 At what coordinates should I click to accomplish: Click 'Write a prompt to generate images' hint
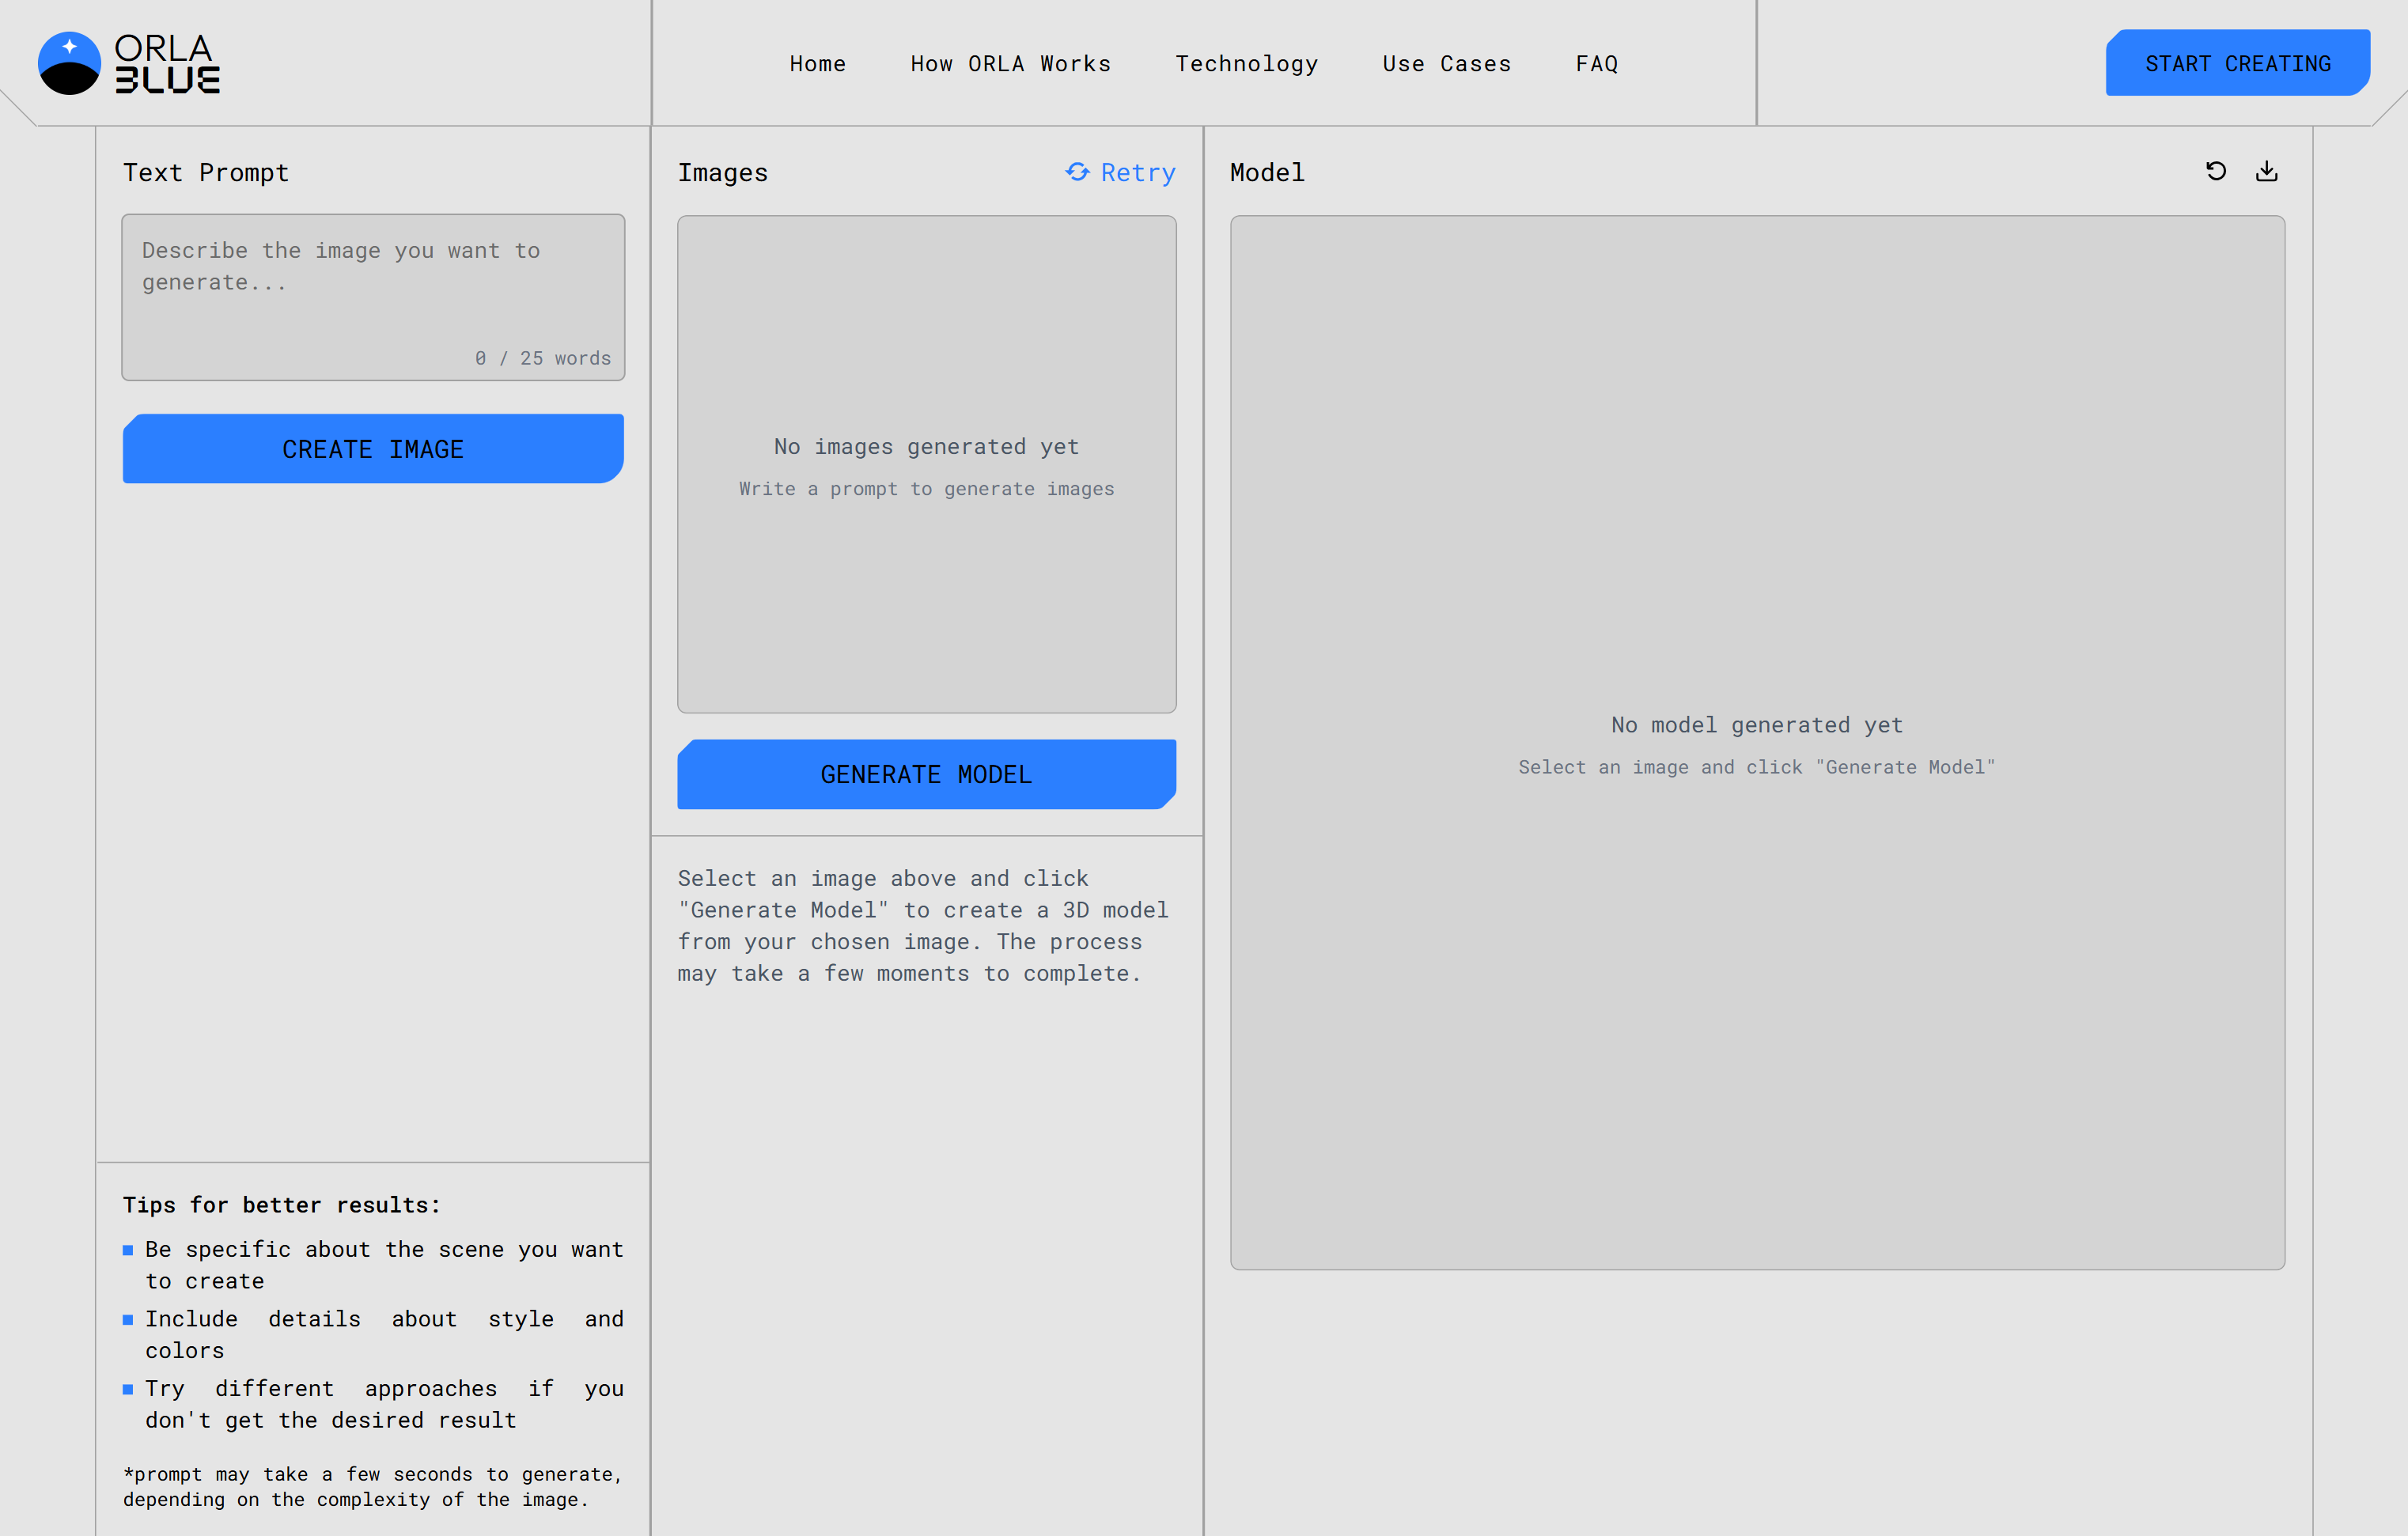pos(926,489)
